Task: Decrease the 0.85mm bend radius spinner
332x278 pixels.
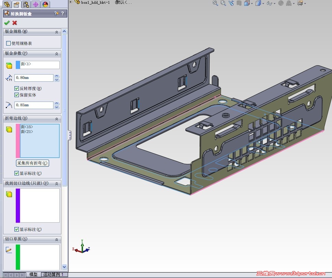Action: pos(57,107)
